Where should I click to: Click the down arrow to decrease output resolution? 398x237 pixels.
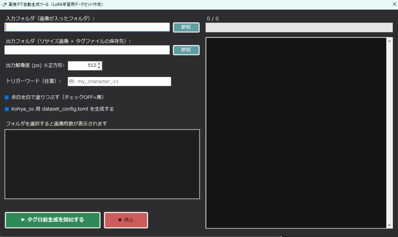[x=98, y=67]
